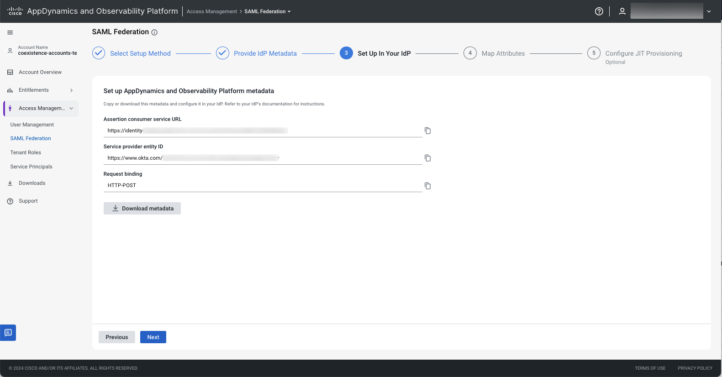Viewport: 722px width, 377px height.
Task: Open Downloads in the sidebar
Action: (x=32, y=183)
